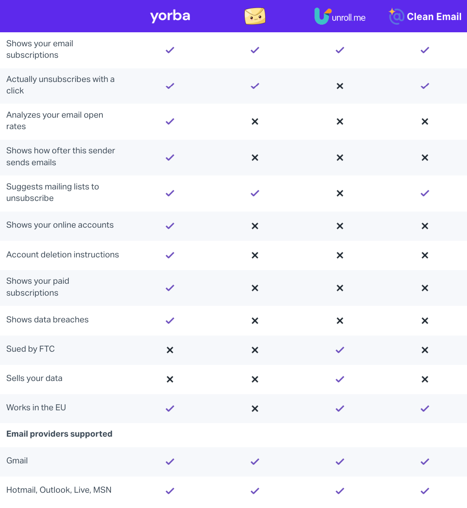The width and height of the screenshot is (467, 508).
Task: Click the 'Email providers supported' heading
Action: [59, 434]
